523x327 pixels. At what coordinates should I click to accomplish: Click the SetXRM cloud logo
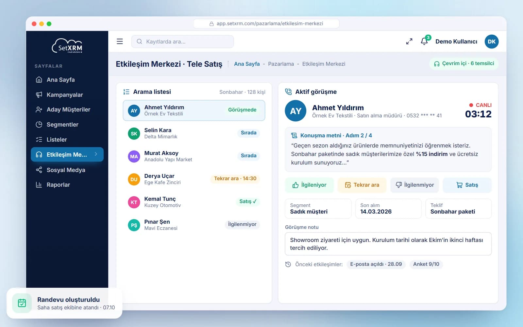[67, 46]
